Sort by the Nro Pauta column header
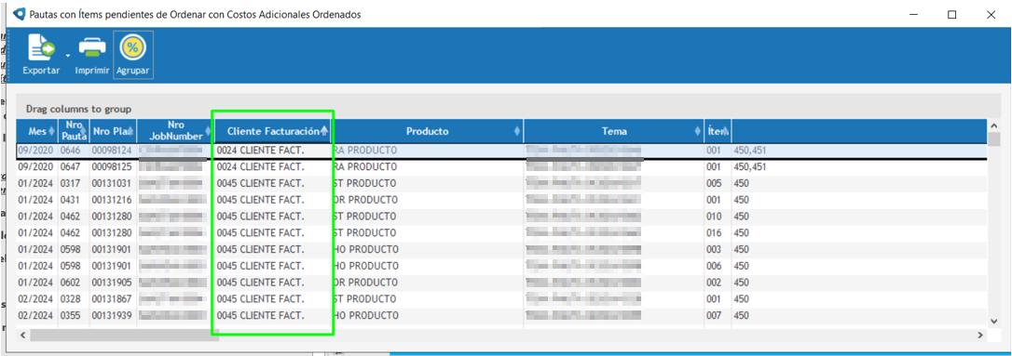Viewport: 1012px width, 356px height. (74, 131)
